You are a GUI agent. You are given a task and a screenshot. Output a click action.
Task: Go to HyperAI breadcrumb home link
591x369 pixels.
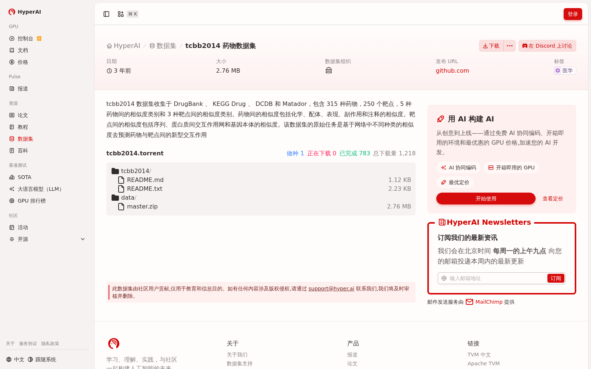pos(123,46)
